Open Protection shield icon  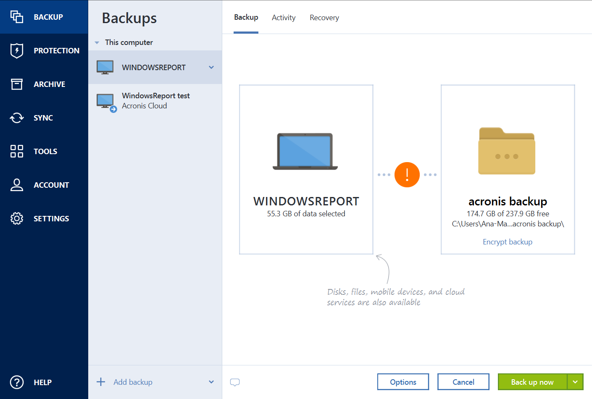(x=17, y=50)
